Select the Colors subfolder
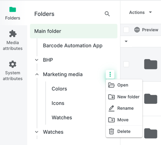 [59, 89]
